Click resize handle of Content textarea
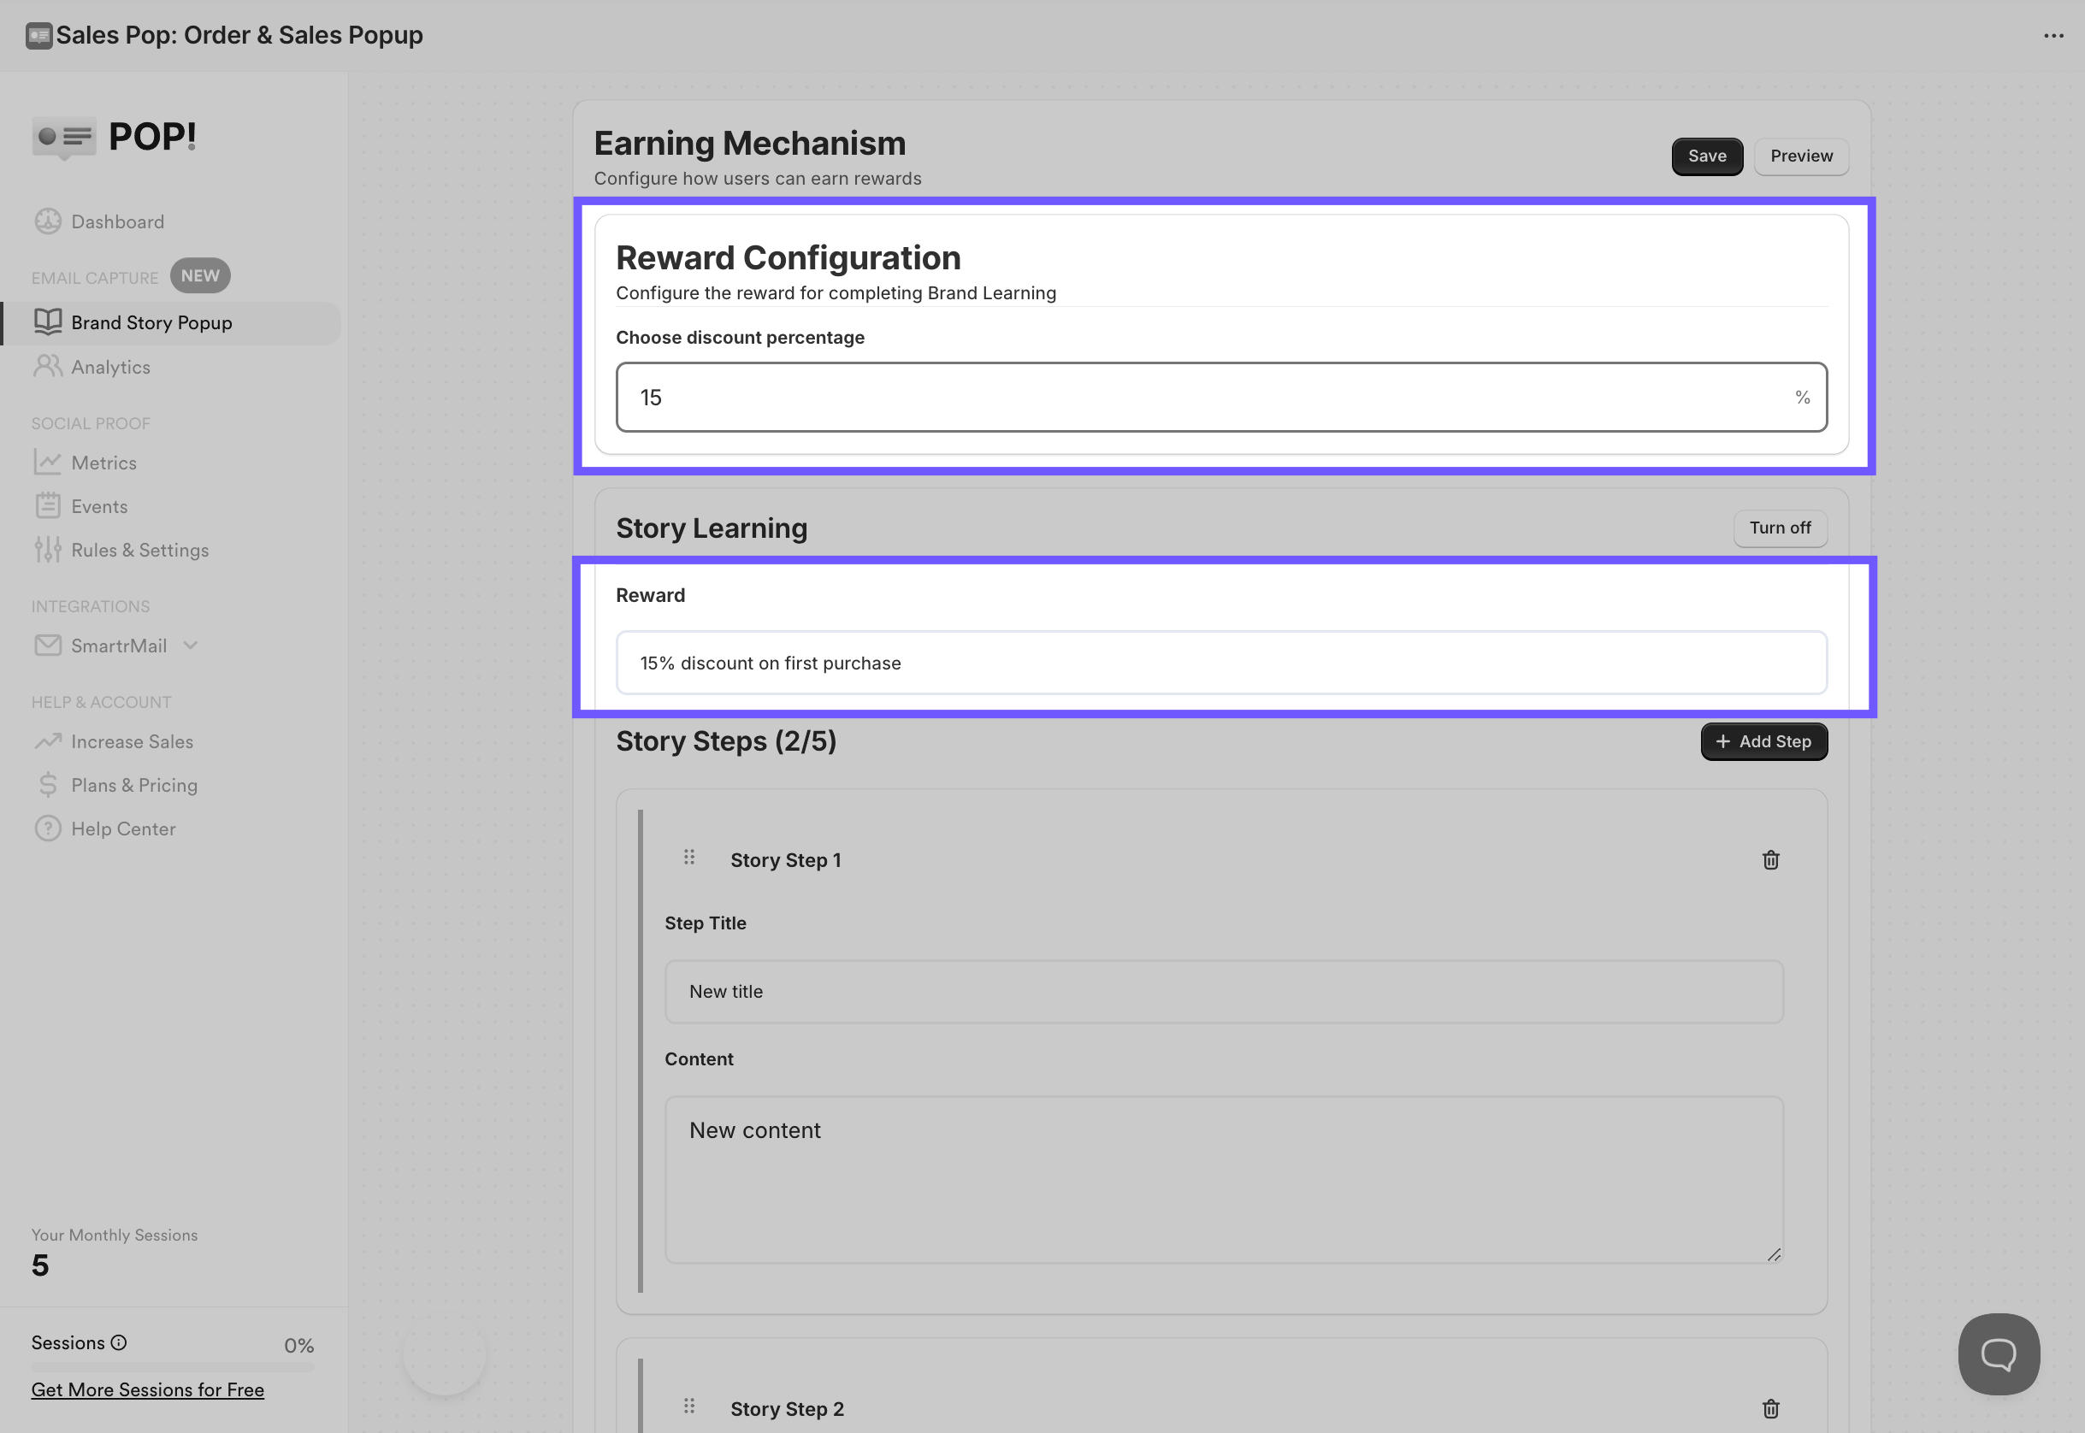The width and height of the screenshot is (2085, 1433). [1774, 1254]
